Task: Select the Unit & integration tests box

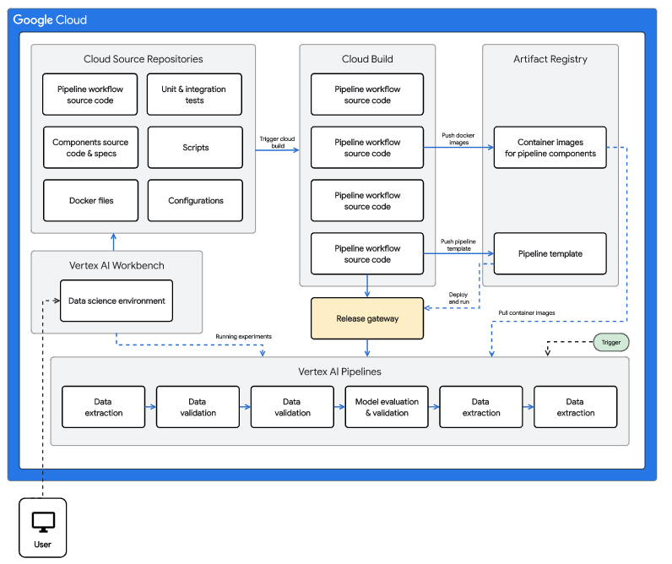Action: coord(194,95)
